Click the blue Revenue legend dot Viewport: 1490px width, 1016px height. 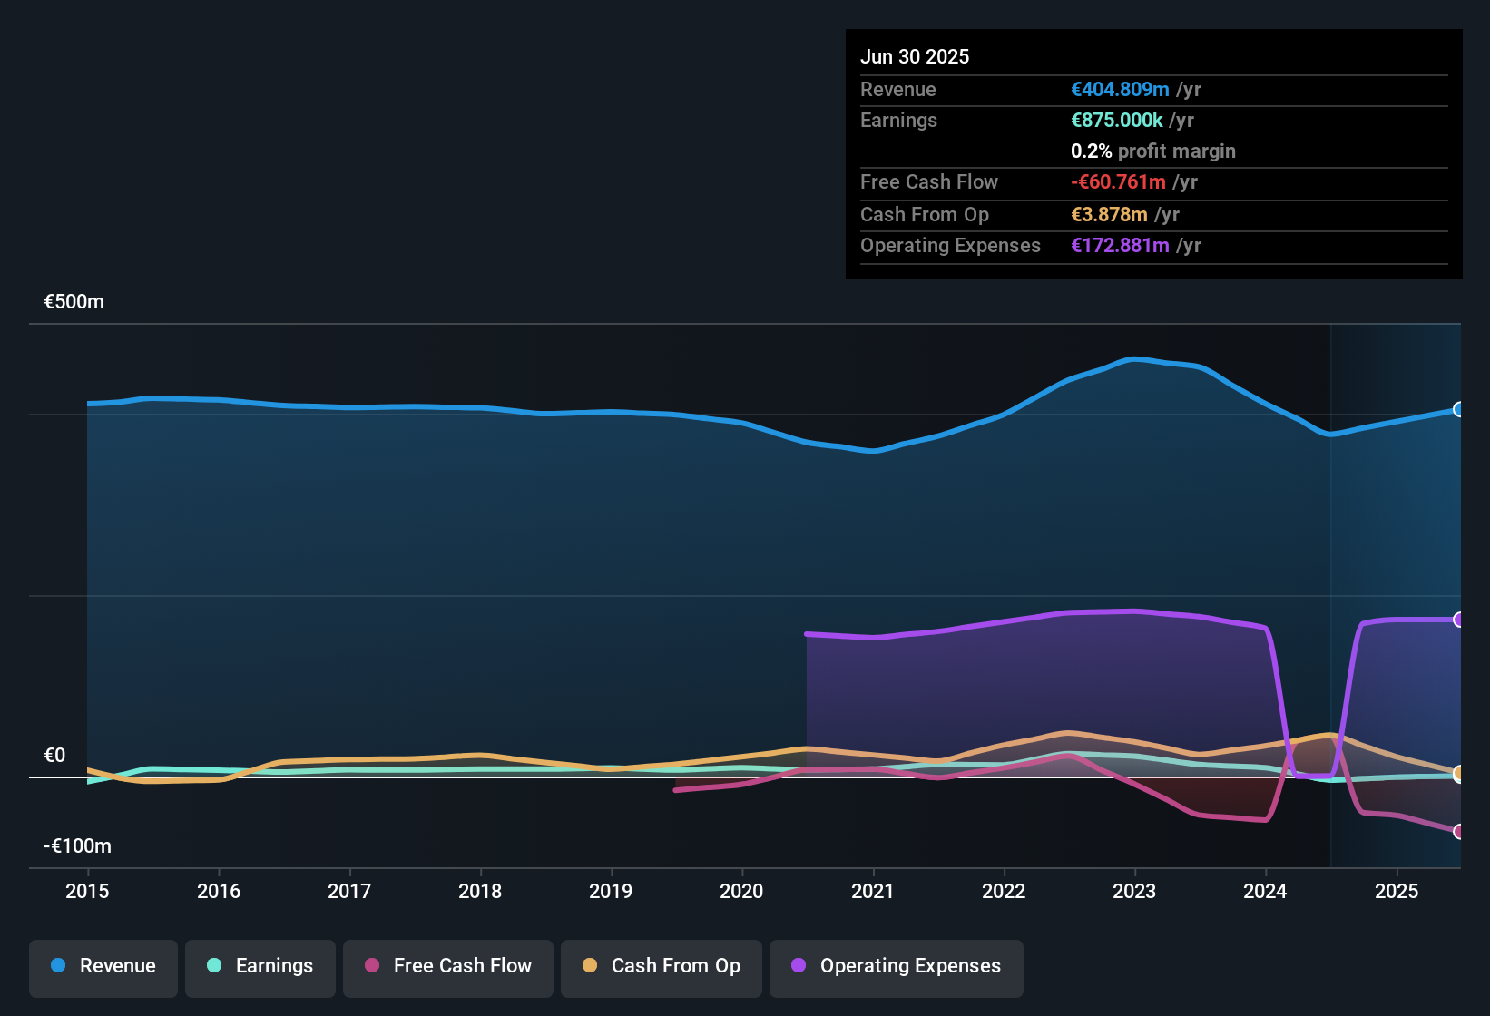point(58,966)
